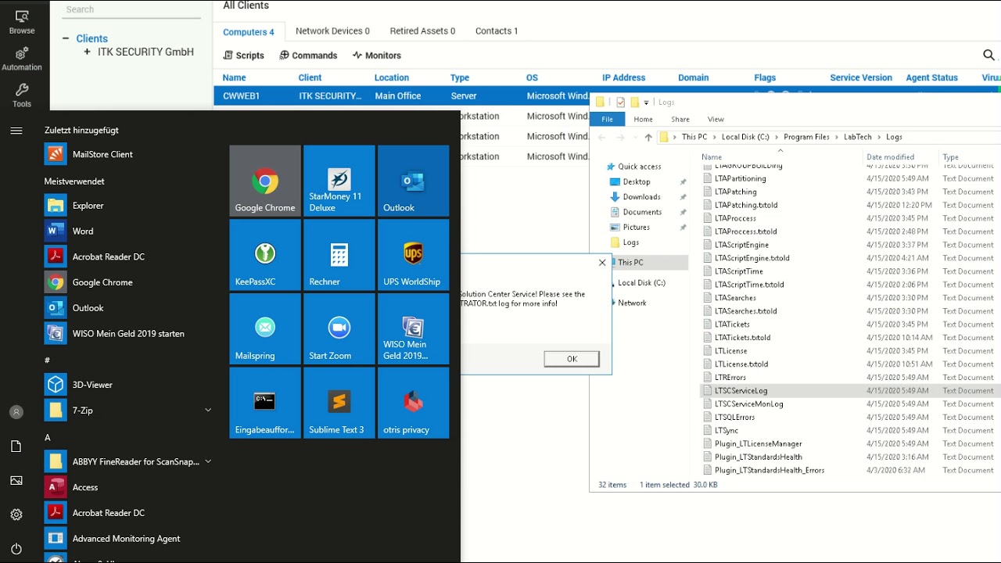Open the Monitors menu button
This screenshot has height=563, width=1001.
click(377, 56)
